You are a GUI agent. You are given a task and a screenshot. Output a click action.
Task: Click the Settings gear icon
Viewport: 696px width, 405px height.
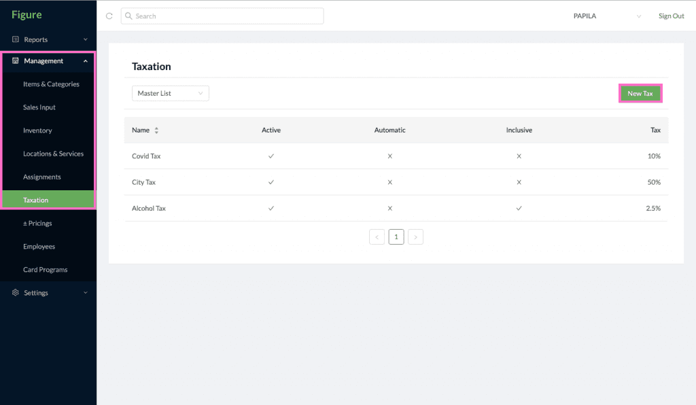tap(16, 293)
